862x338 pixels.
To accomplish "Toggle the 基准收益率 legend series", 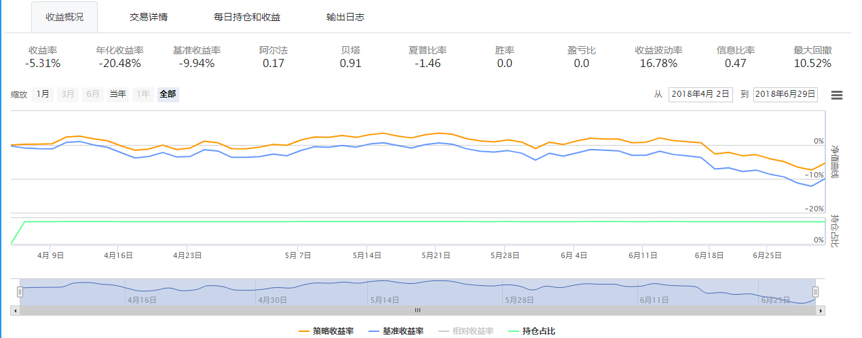I will click(x=396, y=331).
